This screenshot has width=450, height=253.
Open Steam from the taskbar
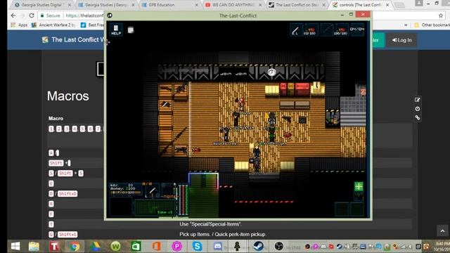click(258, 246)
